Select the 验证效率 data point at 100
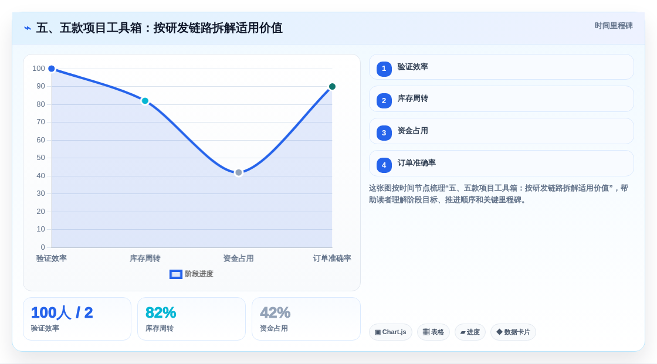657x364 pixels. click(52, 69)
